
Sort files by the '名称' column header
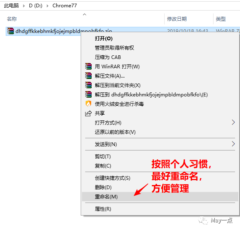[x=12, y=19]
